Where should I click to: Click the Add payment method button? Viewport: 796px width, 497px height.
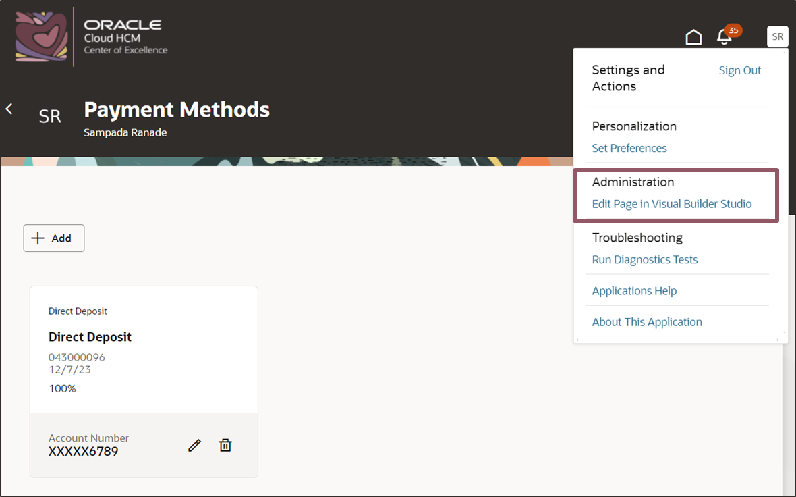(54, 238)
